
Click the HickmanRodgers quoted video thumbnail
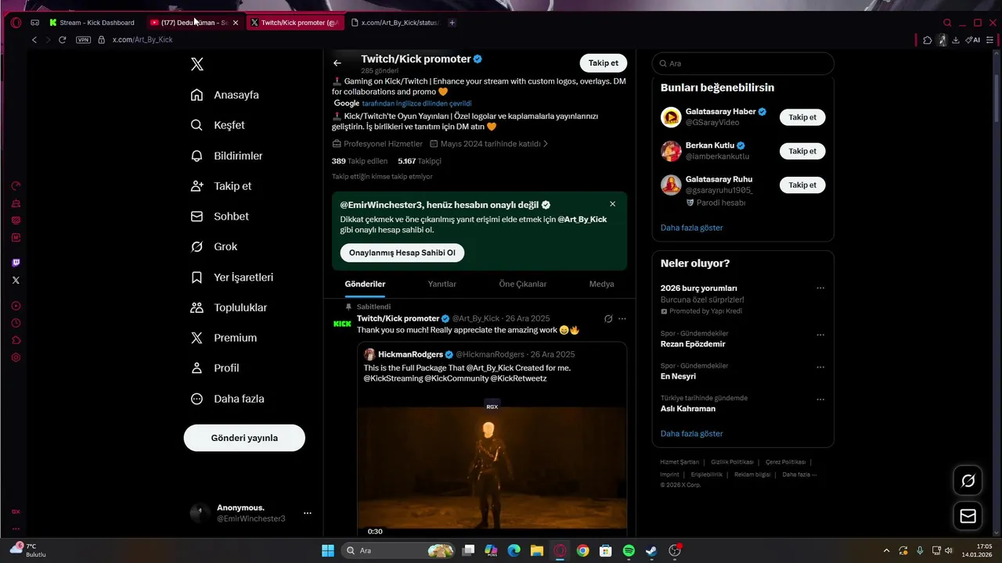click(x=492, y=467)
